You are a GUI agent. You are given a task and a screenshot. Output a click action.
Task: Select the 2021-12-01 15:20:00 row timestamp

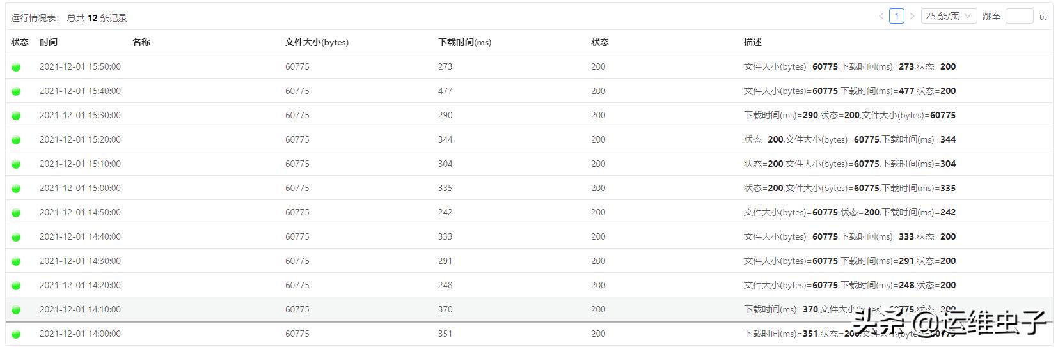(x=80, y=139)
